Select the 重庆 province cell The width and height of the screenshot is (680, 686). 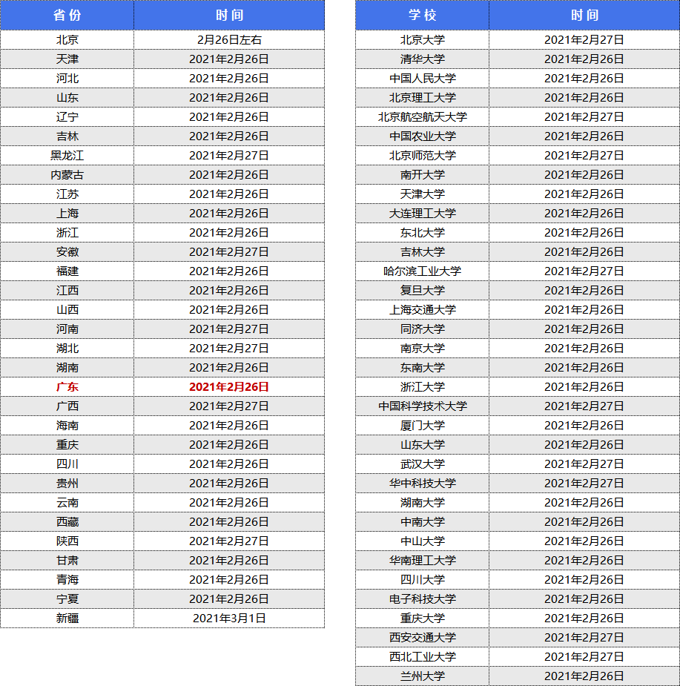coord(67,444)
